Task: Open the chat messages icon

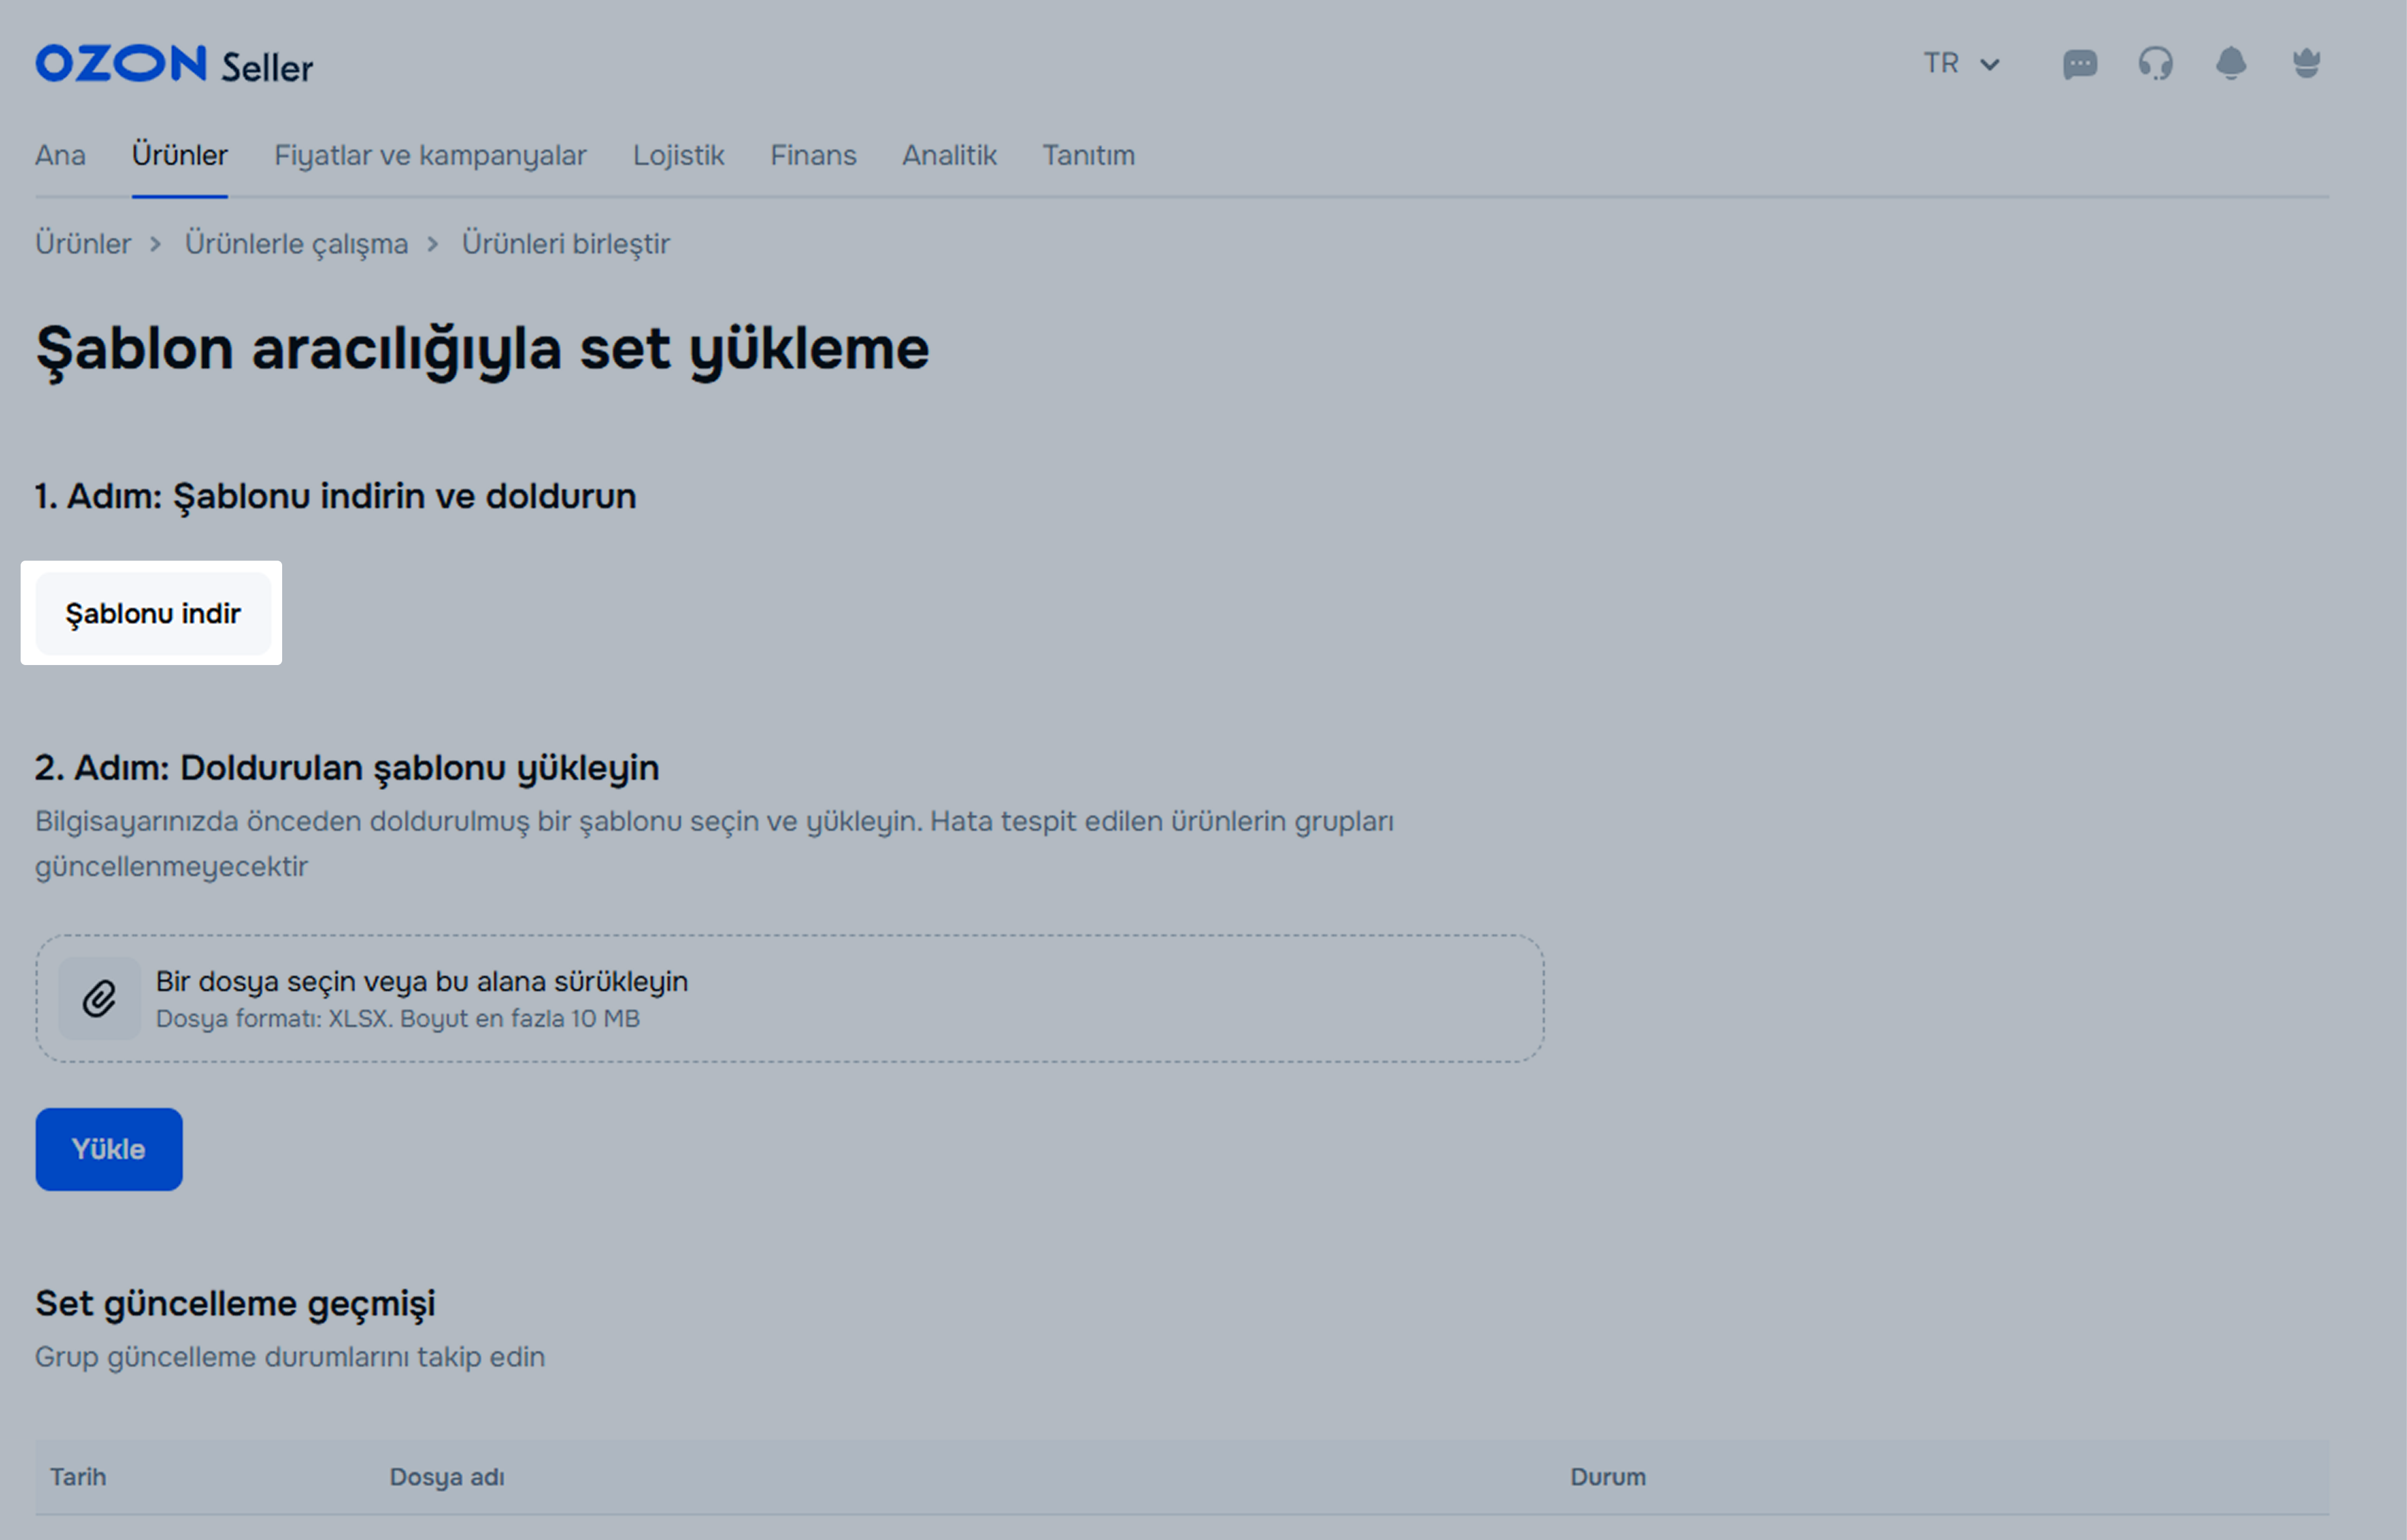Action: click(2079, 65)
